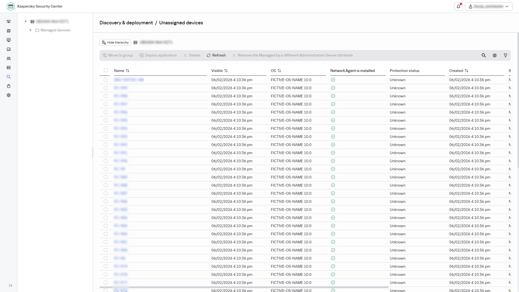Click the horizontal scrollbar under the table
The image size is (519, 292).
point(244,287)
